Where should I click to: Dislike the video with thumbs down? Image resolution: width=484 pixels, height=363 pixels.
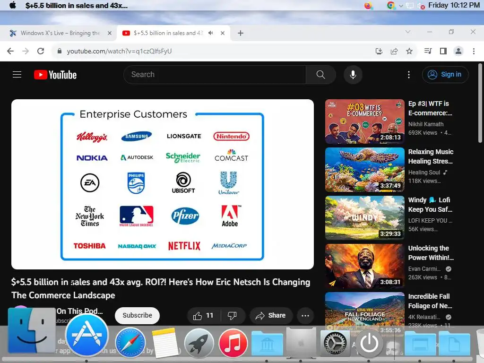tap(232, 315)
